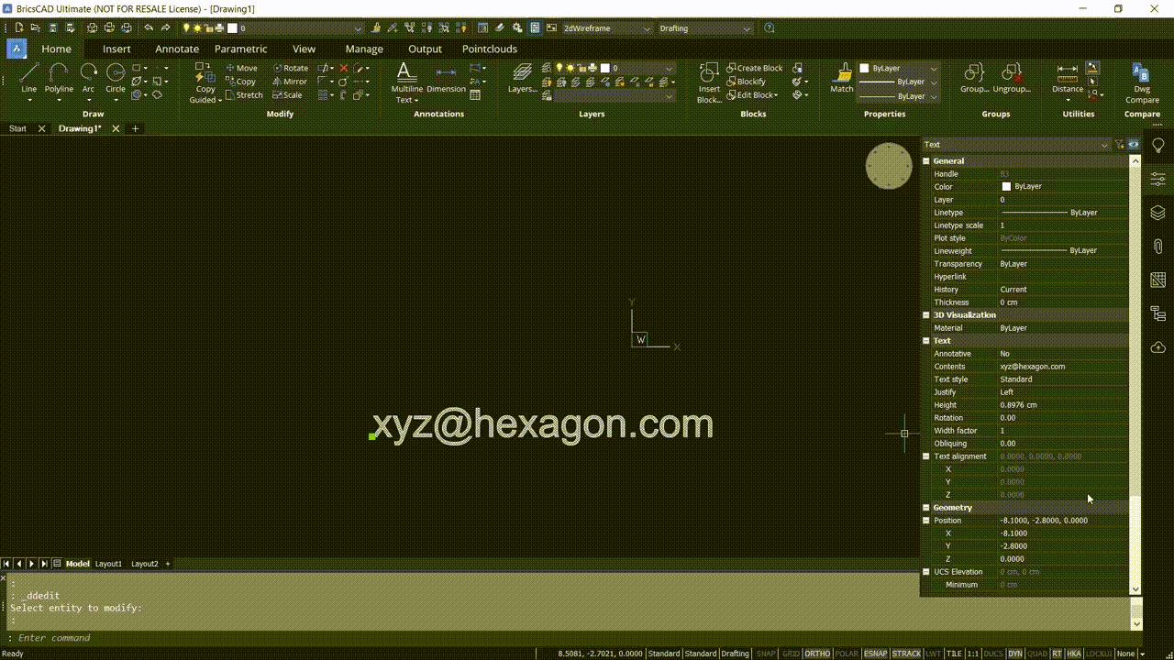
Task: Open the Parametric ribbon tab
Action: click(241, 49)
